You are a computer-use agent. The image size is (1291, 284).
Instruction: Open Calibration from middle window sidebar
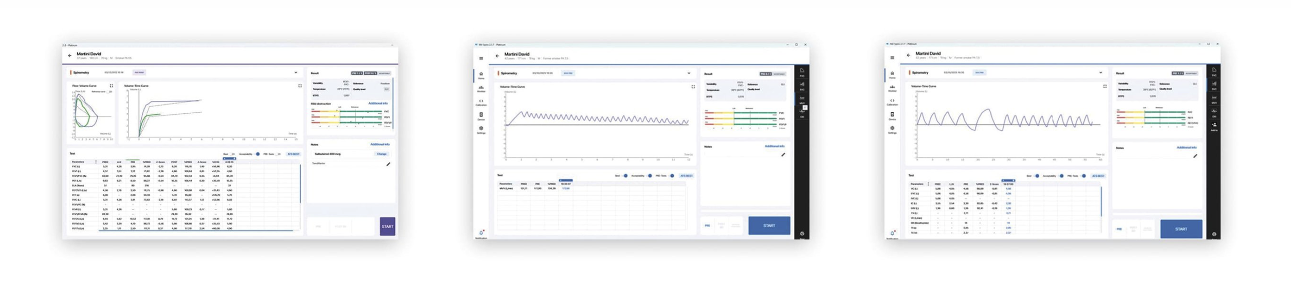point(481,103)
